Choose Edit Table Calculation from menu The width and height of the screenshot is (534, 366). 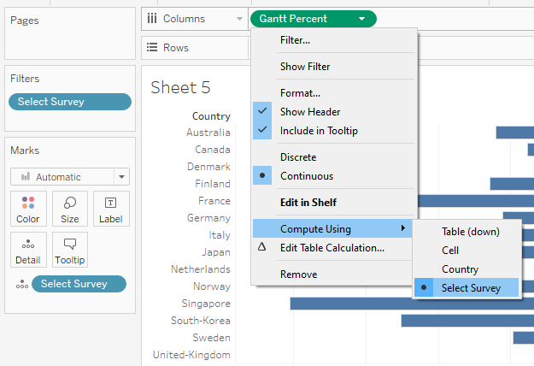[x=332, y=248]
